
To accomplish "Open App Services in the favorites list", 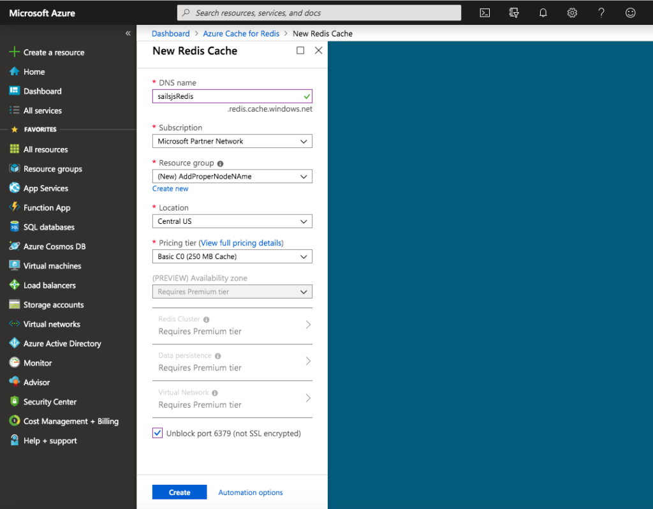I will (x=47, y=188).
